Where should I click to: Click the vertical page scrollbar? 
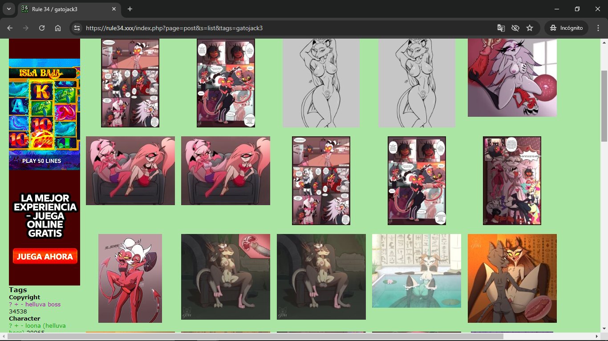click(x=604, y=107)
